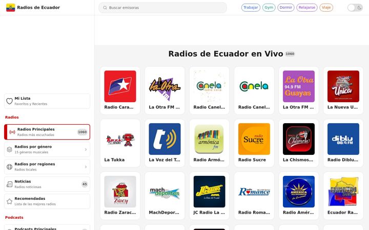Open Podcasts Principales item

click(x=47, y=227)
